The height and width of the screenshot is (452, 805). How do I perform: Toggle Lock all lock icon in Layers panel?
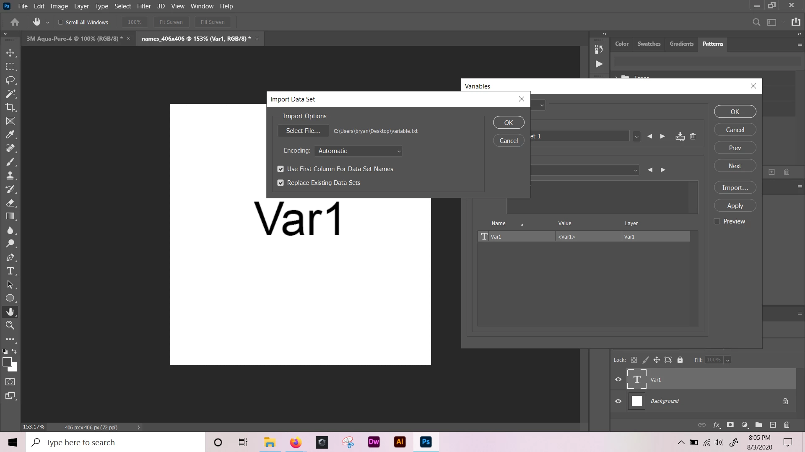tap(680, 360)
